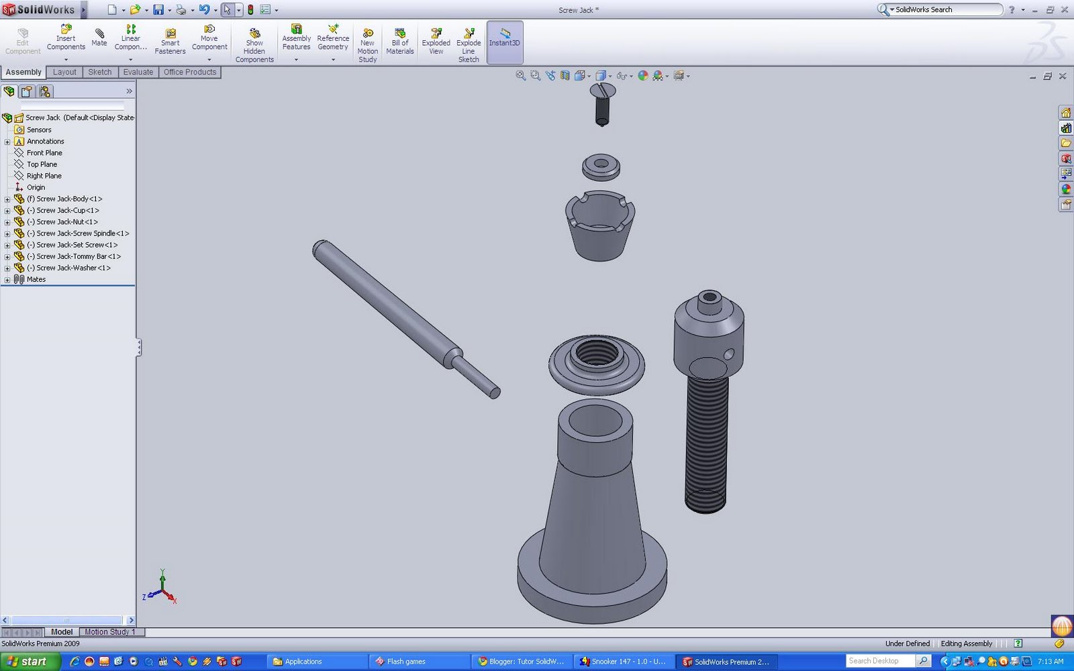This screenshot has width=1074, height=671.
Task: Switch to the Evaluate tab
Action: pos(138,72)
